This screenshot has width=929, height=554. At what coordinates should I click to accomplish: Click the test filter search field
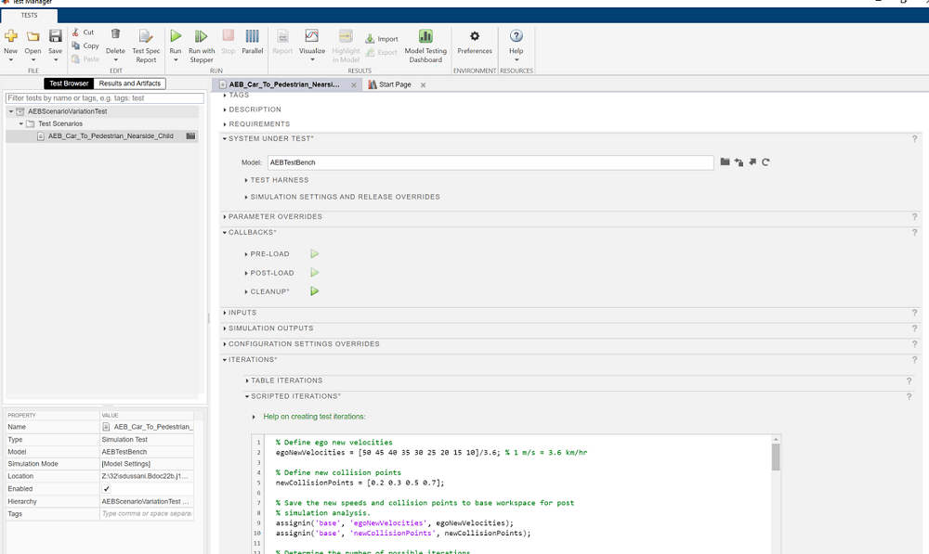coord(104,97)
